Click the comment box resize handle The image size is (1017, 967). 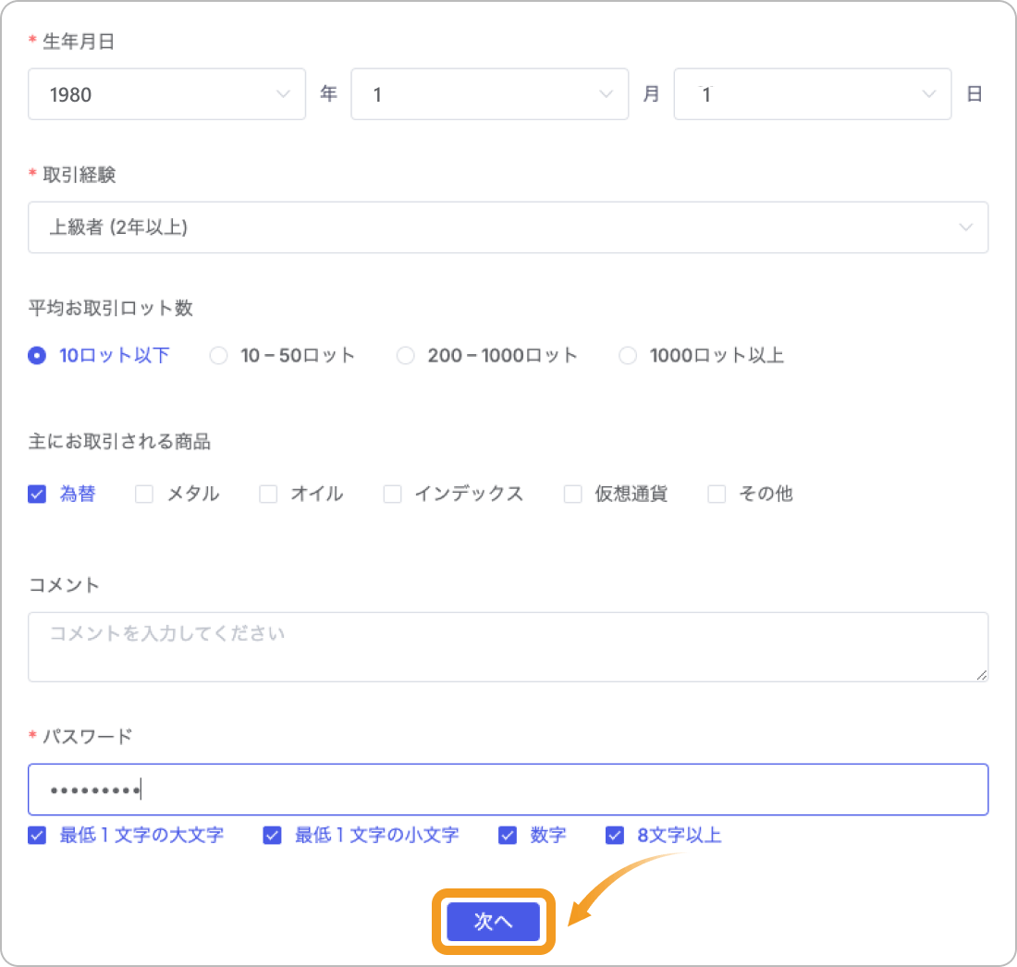tap(981, 675)
